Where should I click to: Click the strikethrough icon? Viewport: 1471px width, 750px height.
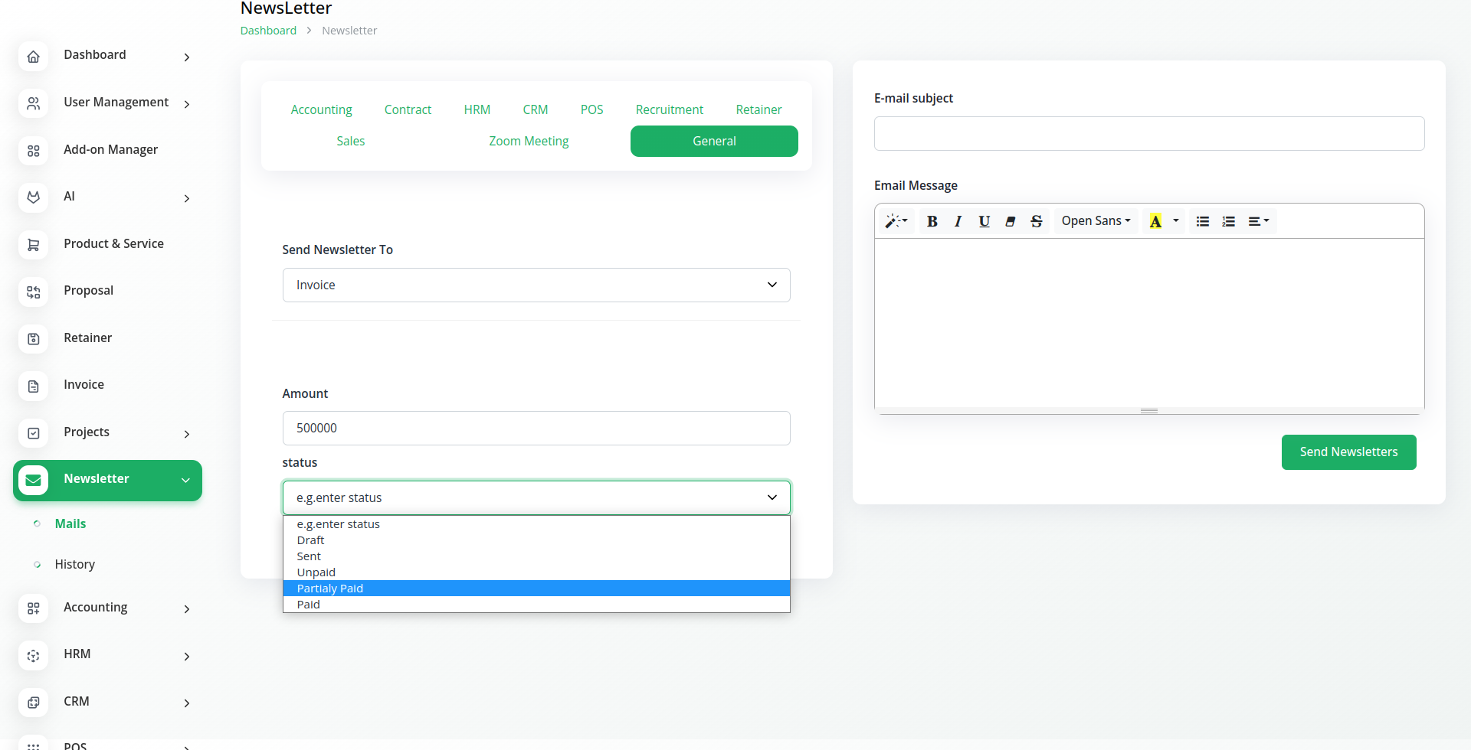[1036, 221]
